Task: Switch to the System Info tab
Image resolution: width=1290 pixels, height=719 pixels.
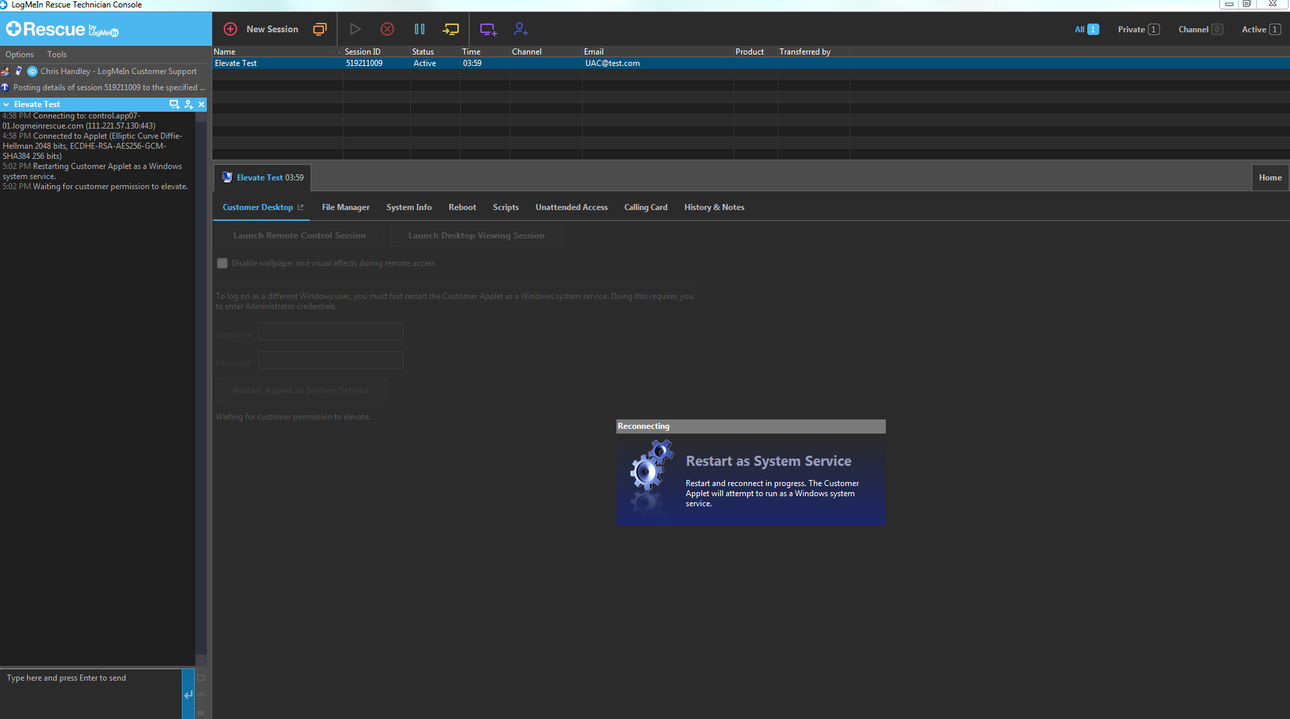Action: pos(409,207)
